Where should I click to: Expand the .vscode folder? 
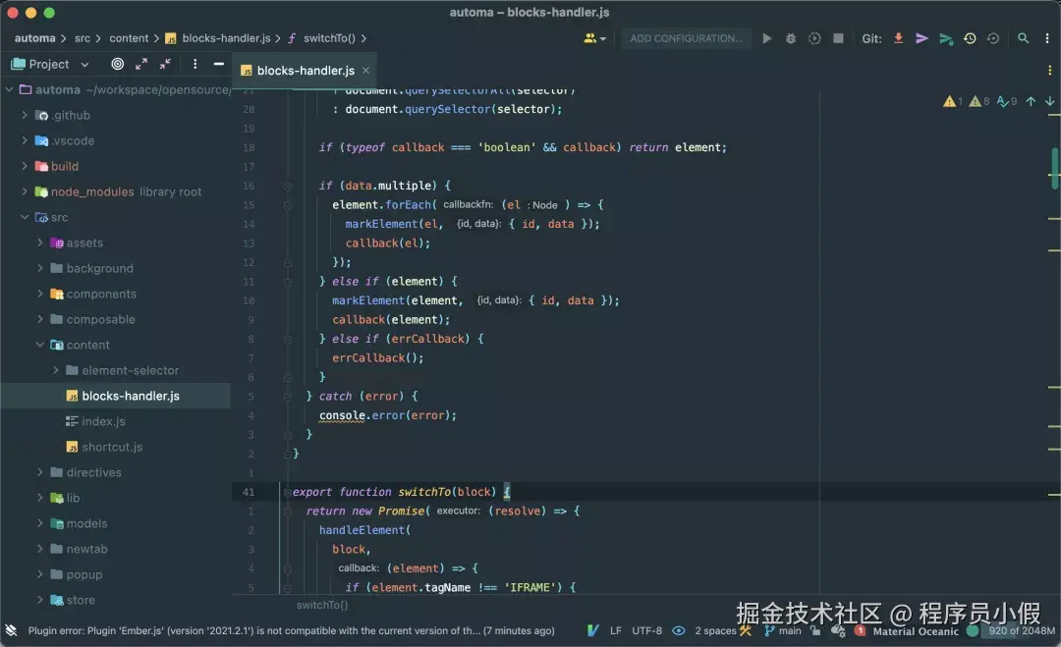(x=25, y=140)
